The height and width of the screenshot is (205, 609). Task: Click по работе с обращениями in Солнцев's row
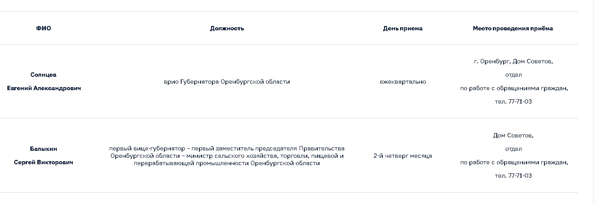514,88
